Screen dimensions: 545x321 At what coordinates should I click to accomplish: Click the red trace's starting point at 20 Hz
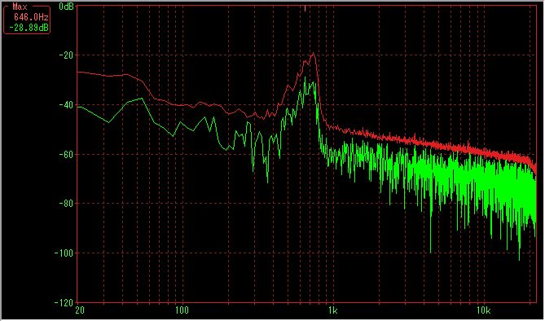coord(78,72)
